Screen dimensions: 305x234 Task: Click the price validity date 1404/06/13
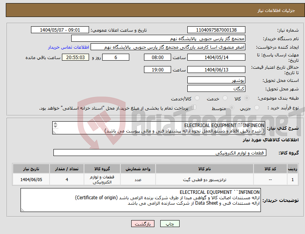216,70
